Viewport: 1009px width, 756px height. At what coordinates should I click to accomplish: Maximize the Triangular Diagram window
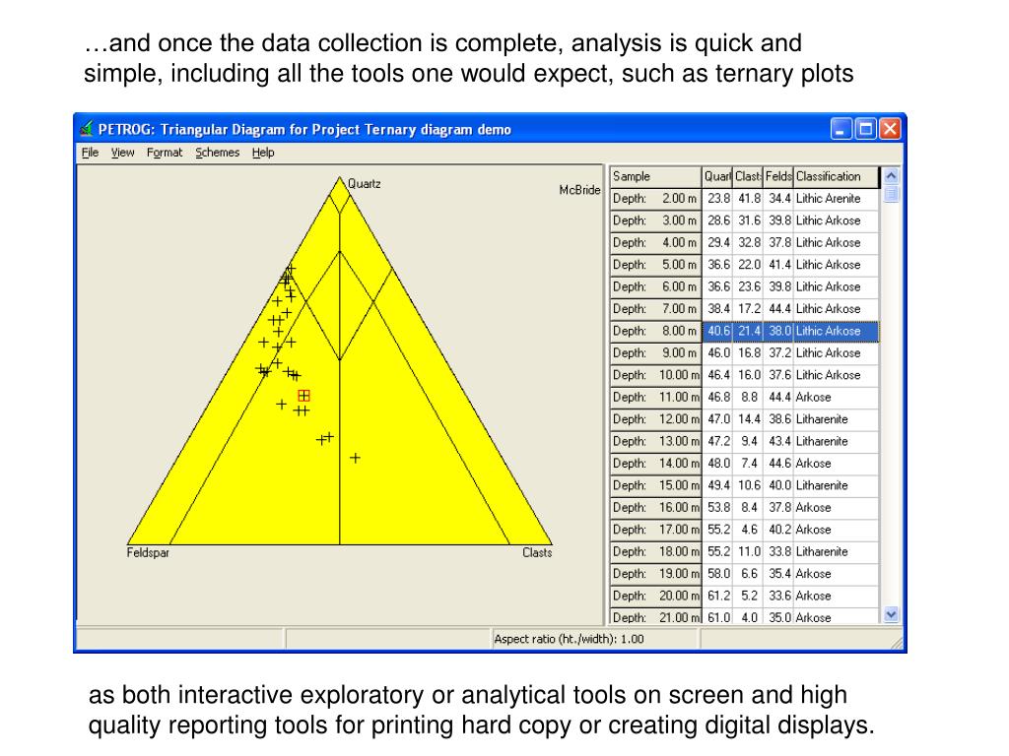click(x=865, y=129)
